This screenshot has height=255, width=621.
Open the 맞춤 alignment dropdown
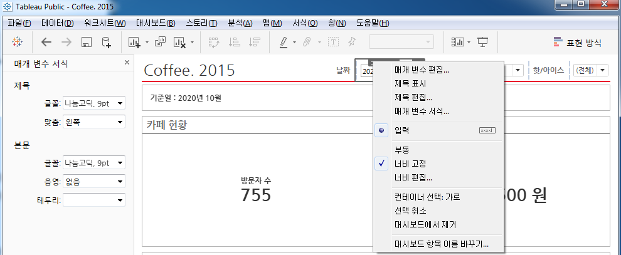(94, 123)
